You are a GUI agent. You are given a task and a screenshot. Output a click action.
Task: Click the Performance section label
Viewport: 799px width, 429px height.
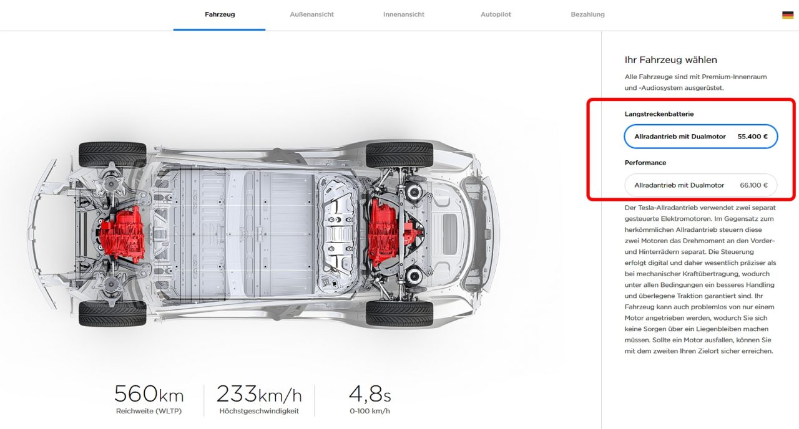point(645,163)
